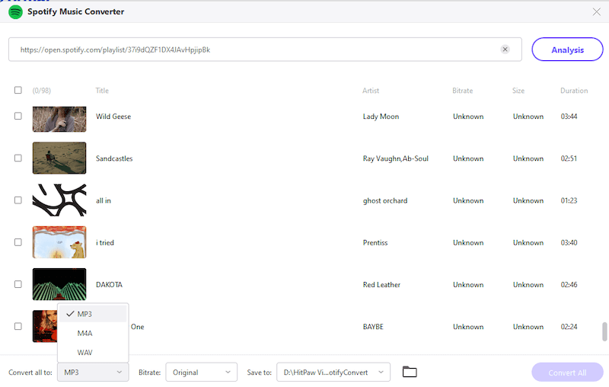The width and height of the screenshot is (609, 387).
Task: Expand the Bitrate Original dropdown
Action: point(201,372)
